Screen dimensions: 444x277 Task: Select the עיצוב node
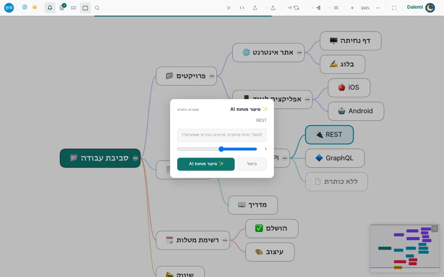(x=270, y=252)
